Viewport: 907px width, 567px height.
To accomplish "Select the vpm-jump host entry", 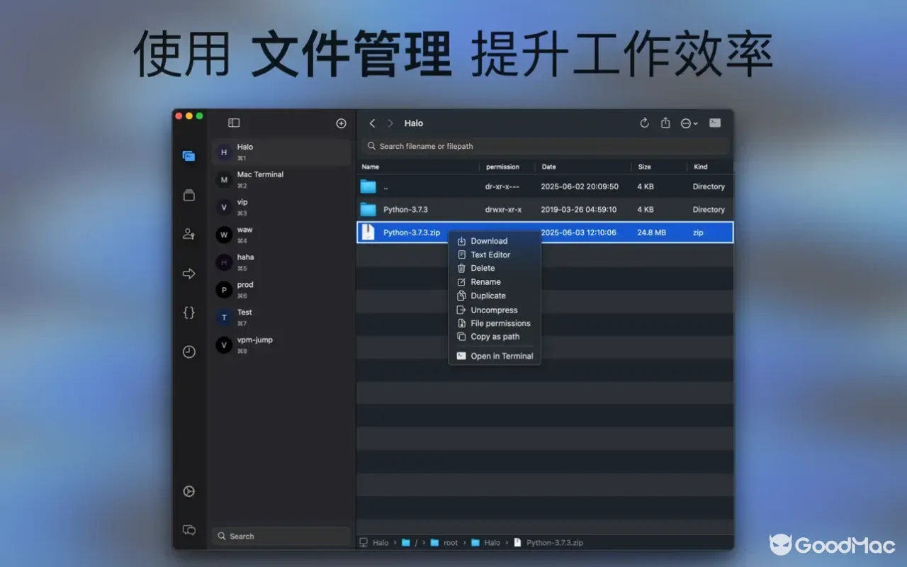I will pyautogui.click(x=281, y=345).
